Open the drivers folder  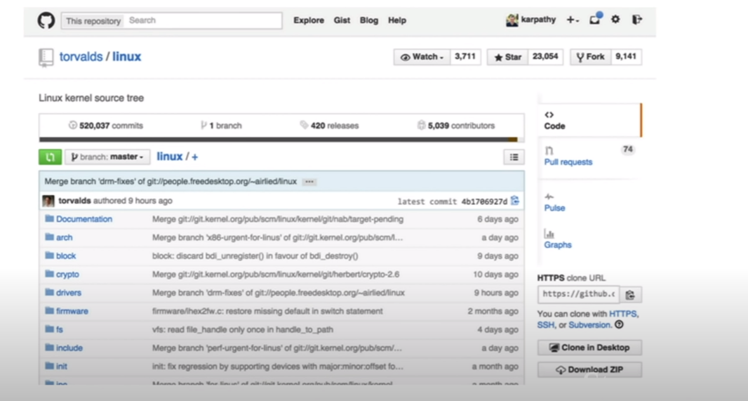[69, 293]
